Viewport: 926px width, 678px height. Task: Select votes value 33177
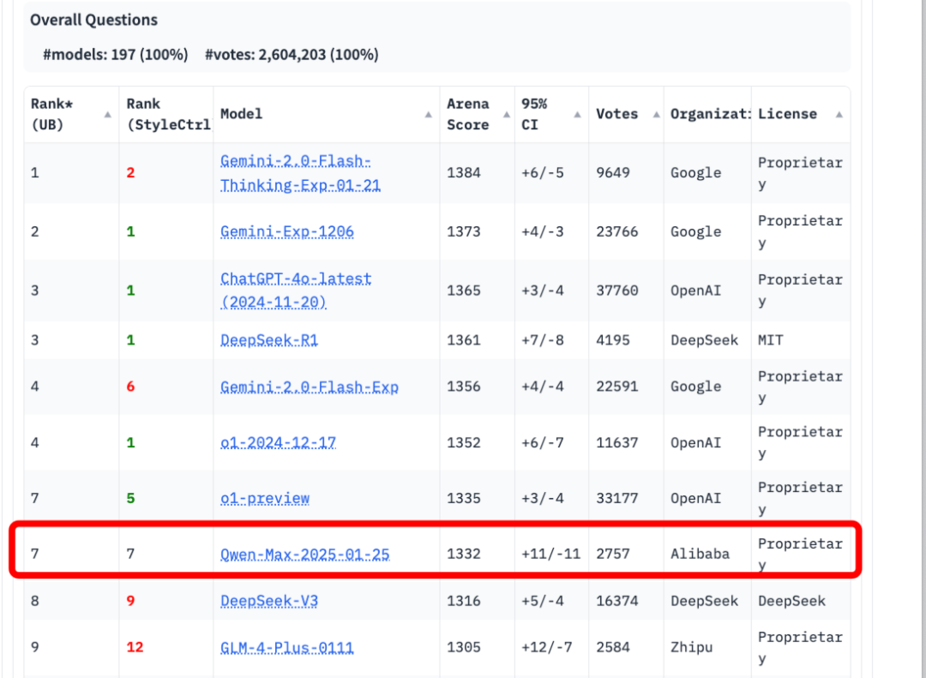pyautogui.click(x=617, y=499)
